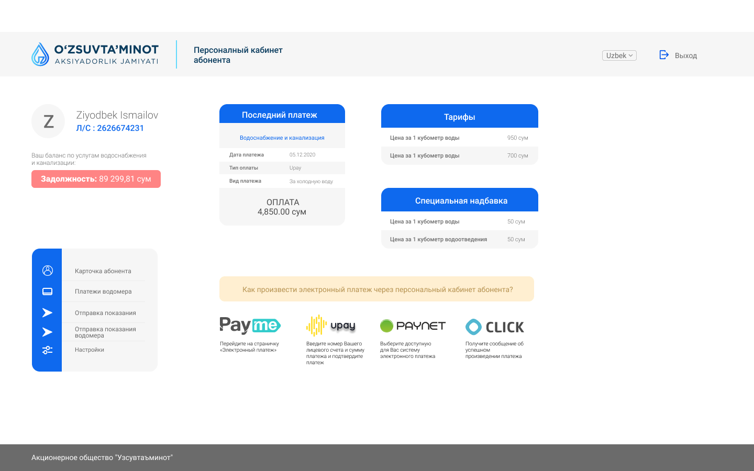The image size is (754, 471).
Task: Click the Специальная надбавка header
Action: click(460, 200)
